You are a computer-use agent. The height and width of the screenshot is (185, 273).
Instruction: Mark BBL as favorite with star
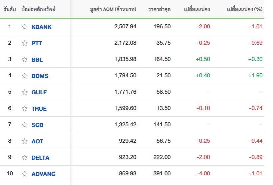click(x=25, y=60)
